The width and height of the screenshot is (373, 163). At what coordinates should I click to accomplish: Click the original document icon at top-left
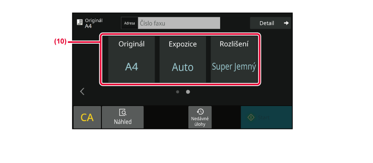pos(79,23)
